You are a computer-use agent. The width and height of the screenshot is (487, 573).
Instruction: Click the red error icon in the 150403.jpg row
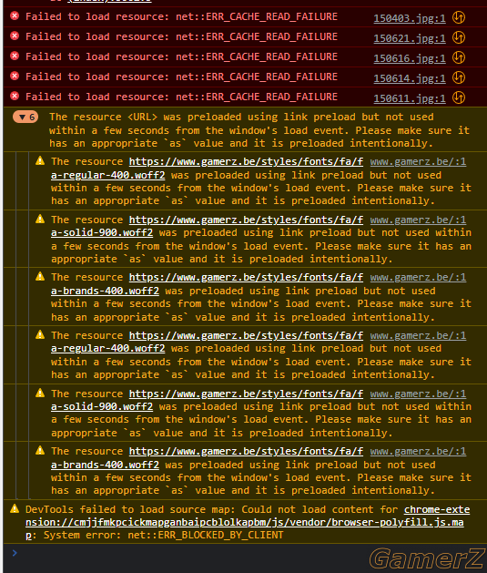[x=15, y=15]
